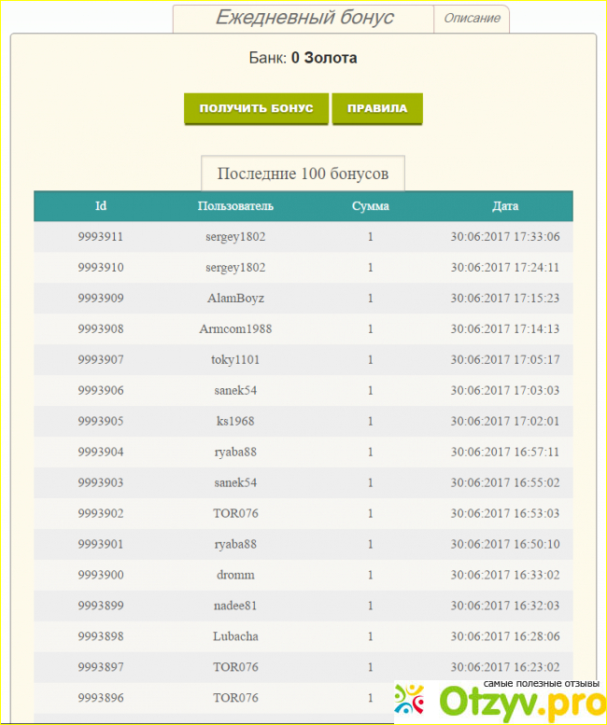Open the Lubacha user entry

point(235,637)
